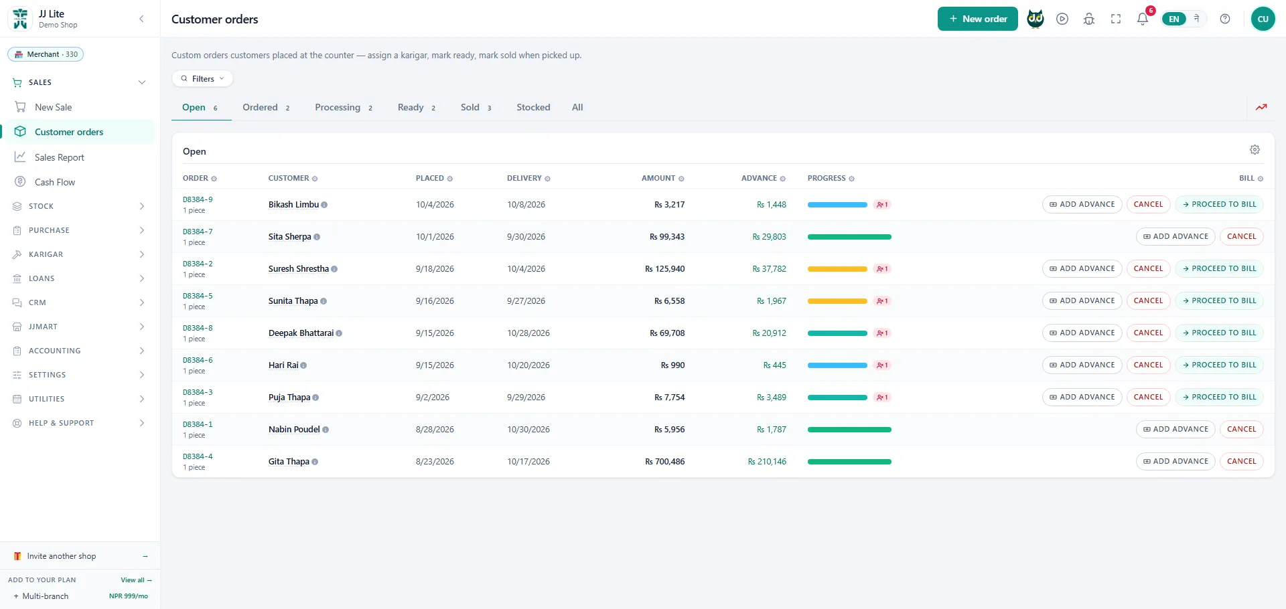Proceed to bill for Bikash Limbu
Image resolution: width=1286 pixels, height=609 pixels.
point(1219,205)
